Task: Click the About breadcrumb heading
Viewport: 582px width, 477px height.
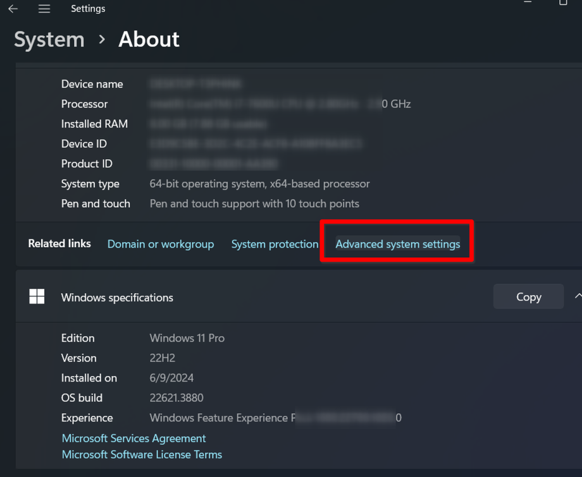Action: [x=149, y=40]
